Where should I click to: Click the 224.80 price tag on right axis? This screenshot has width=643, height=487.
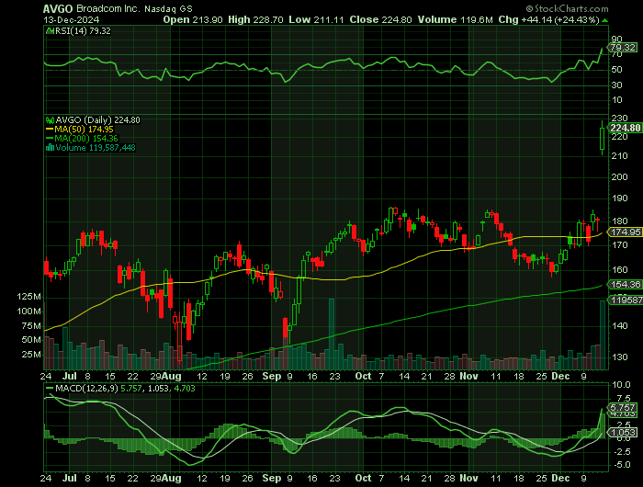(x=625, y=128)
